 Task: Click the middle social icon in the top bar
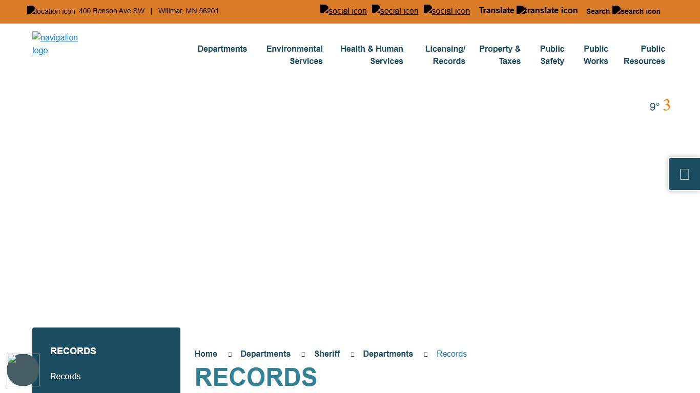pyautogui.click(x=395, y=10)
